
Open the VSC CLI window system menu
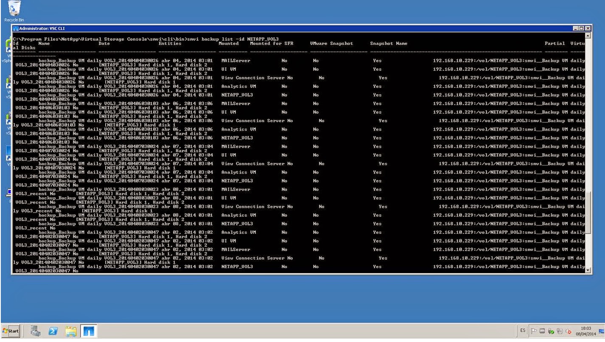[16, 28]
